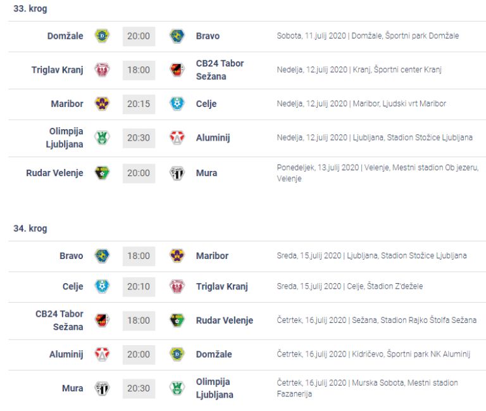Click Mura's crest in the 34. krog list
Viewport: 486px width, 411px height.
101,388
